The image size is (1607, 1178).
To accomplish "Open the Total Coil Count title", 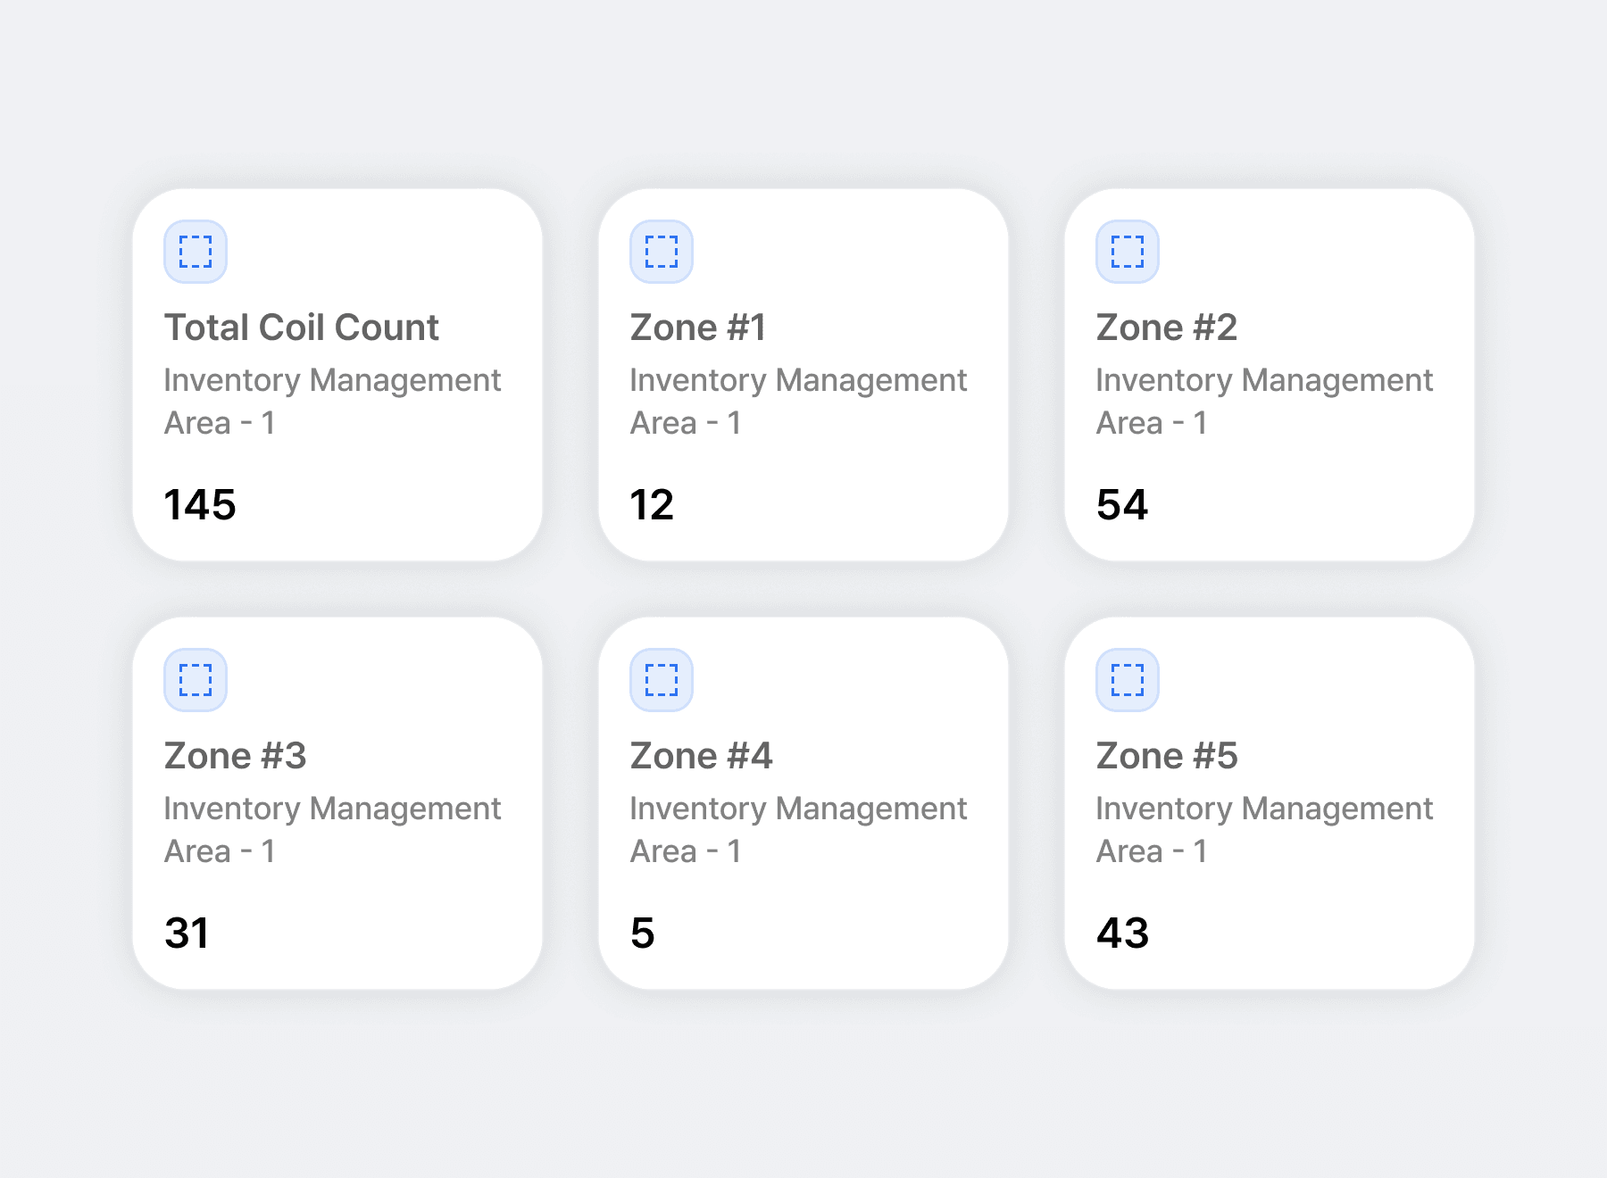I will pyautogui.click(x=302, y=328).
